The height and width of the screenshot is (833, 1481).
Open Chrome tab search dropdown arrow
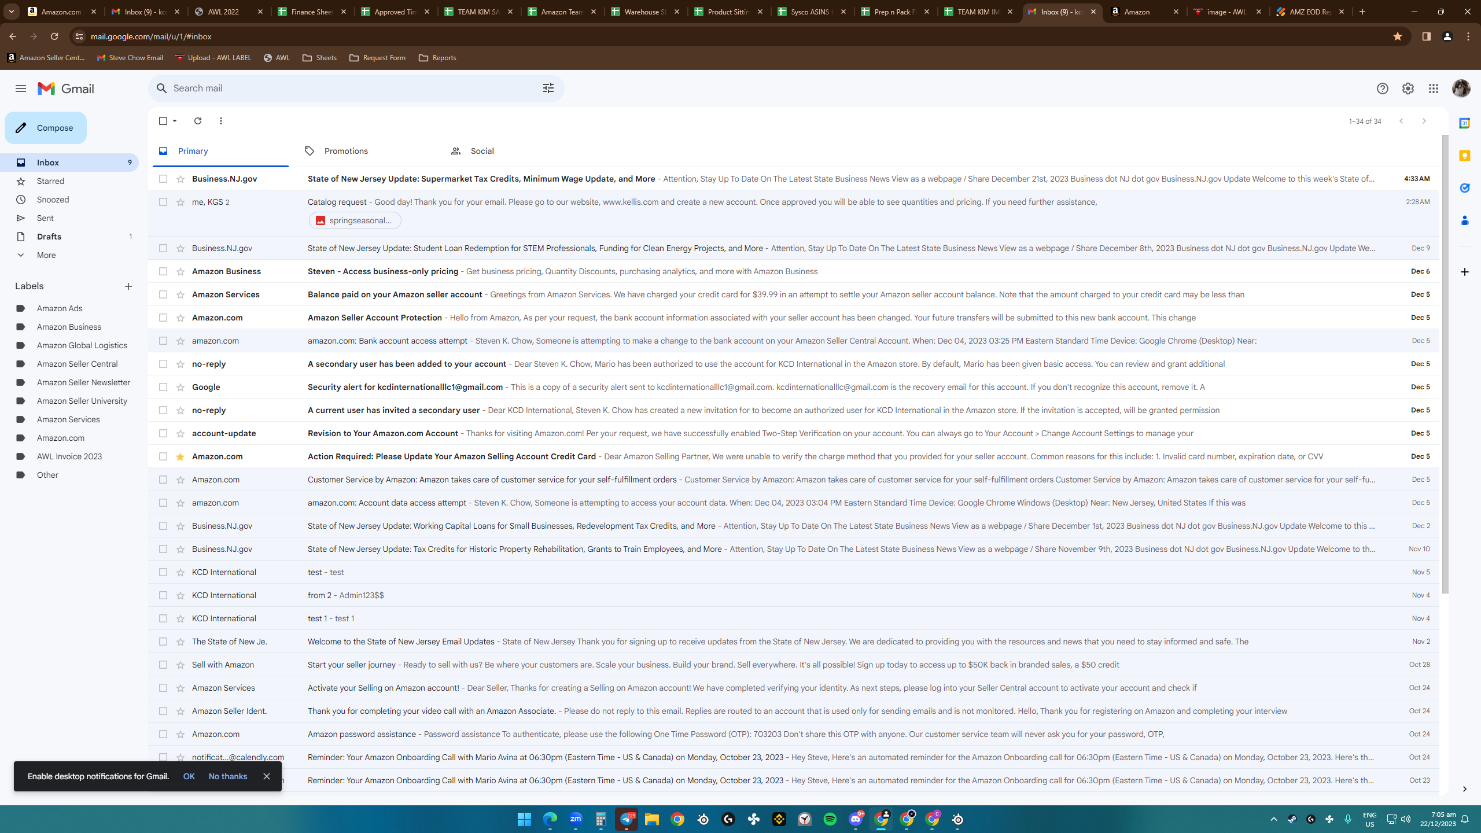pos(12,12)
